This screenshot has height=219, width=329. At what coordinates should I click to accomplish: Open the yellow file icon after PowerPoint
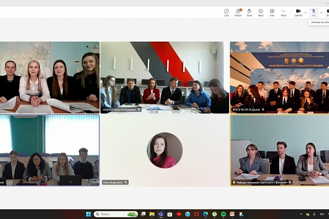[241, 214]
